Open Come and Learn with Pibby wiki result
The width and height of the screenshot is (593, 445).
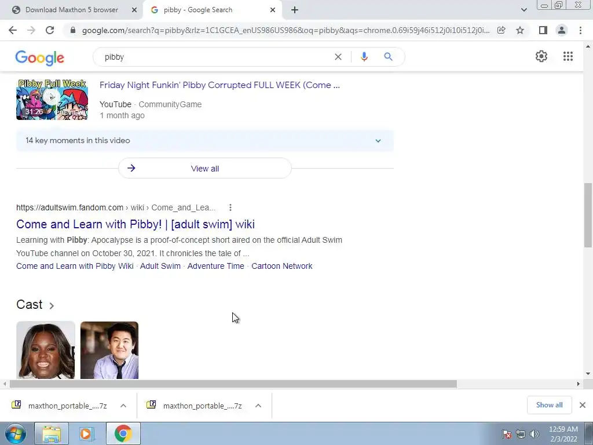point(136,224)
